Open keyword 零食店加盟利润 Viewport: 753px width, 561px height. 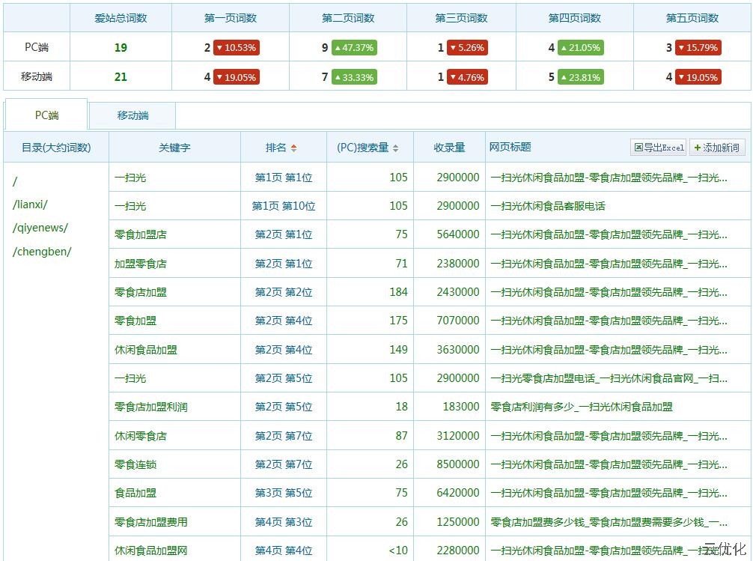click(150, 407)
